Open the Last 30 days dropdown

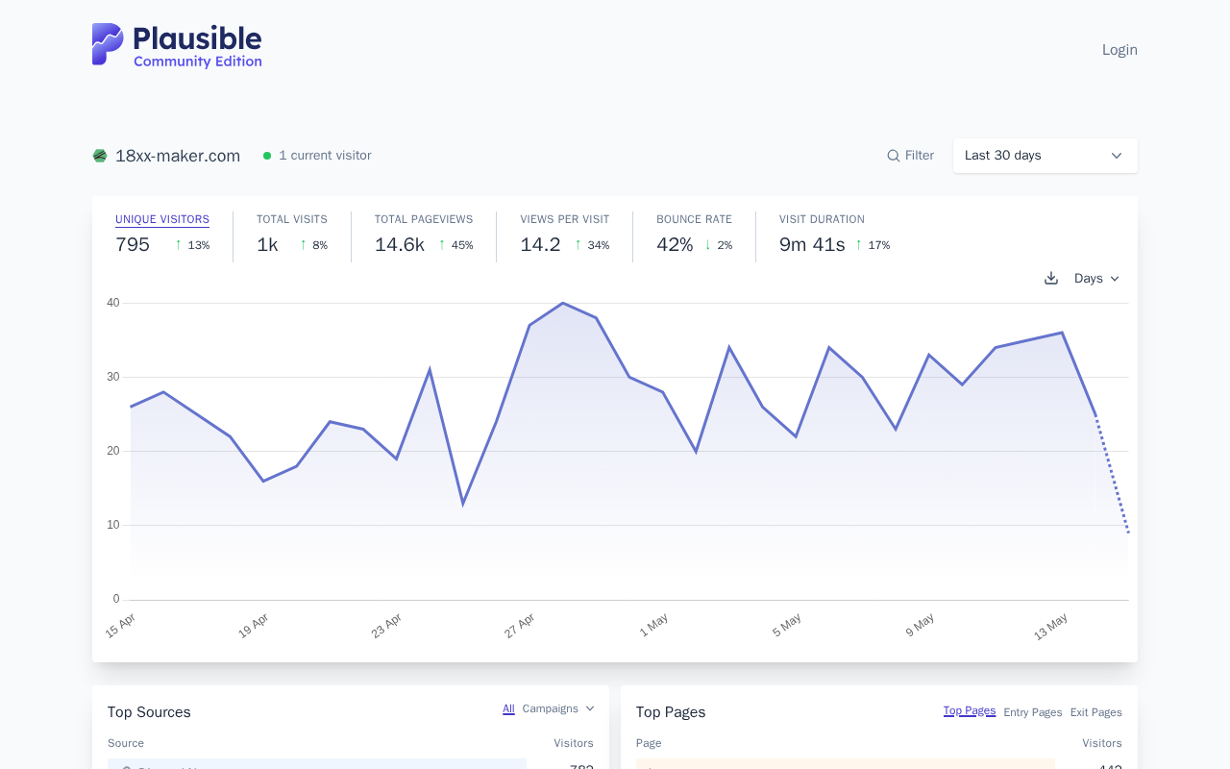[1045, 156]
